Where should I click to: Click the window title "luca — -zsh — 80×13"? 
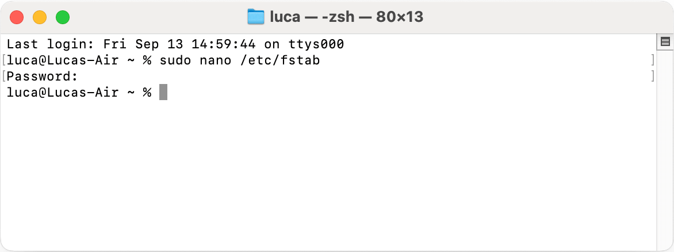tap(346, 17)
